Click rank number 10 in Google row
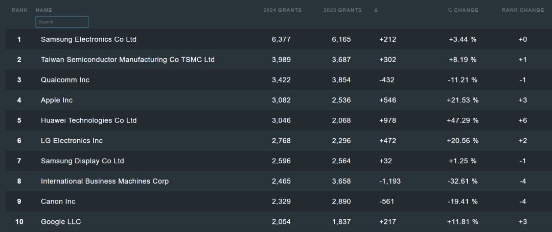552x232 pixels. 19,222
